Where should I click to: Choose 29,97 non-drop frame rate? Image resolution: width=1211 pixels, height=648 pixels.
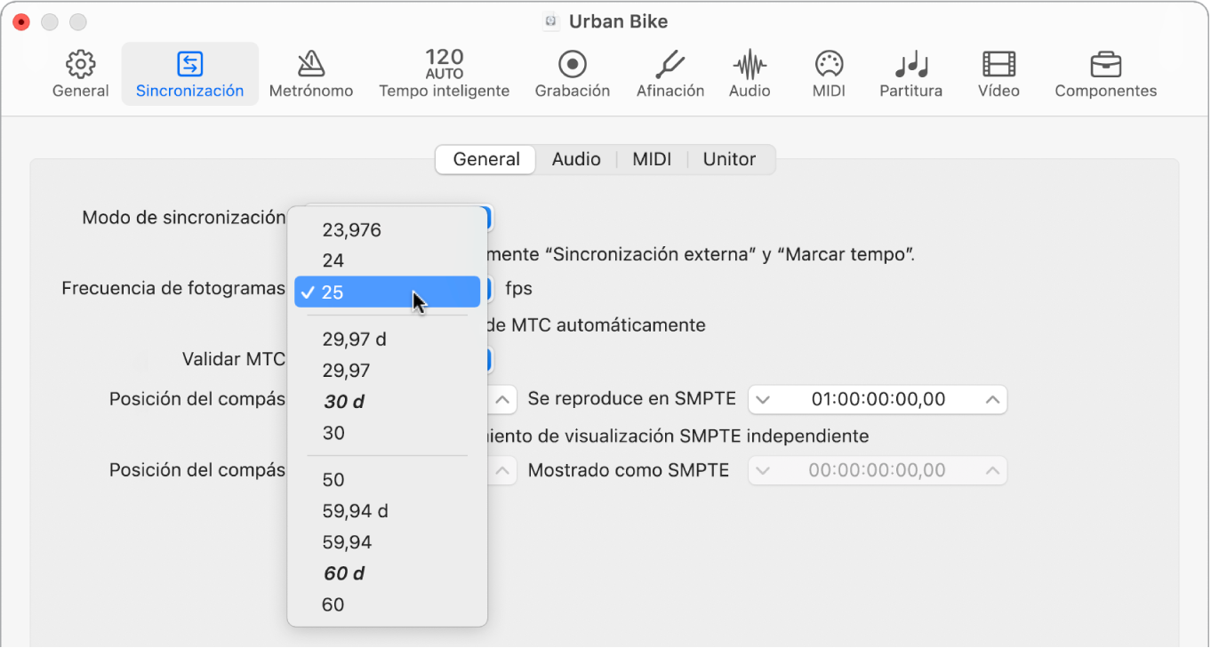tap(388, 371)
